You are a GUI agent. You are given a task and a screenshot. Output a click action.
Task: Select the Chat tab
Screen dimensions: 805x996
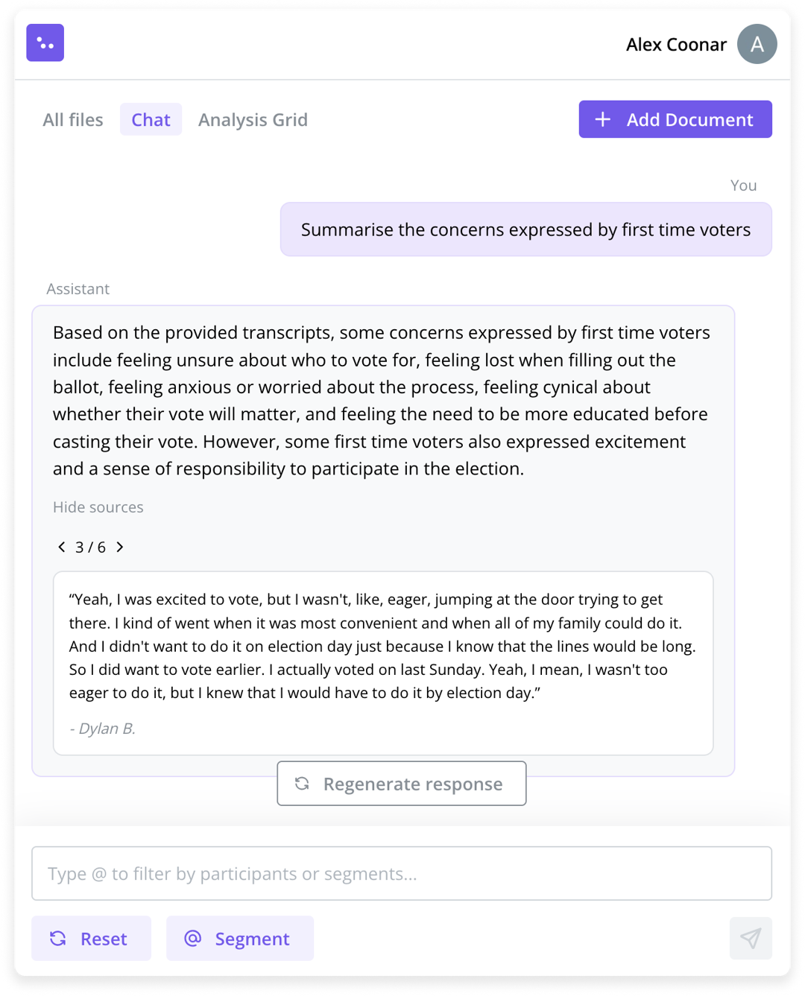151,119
